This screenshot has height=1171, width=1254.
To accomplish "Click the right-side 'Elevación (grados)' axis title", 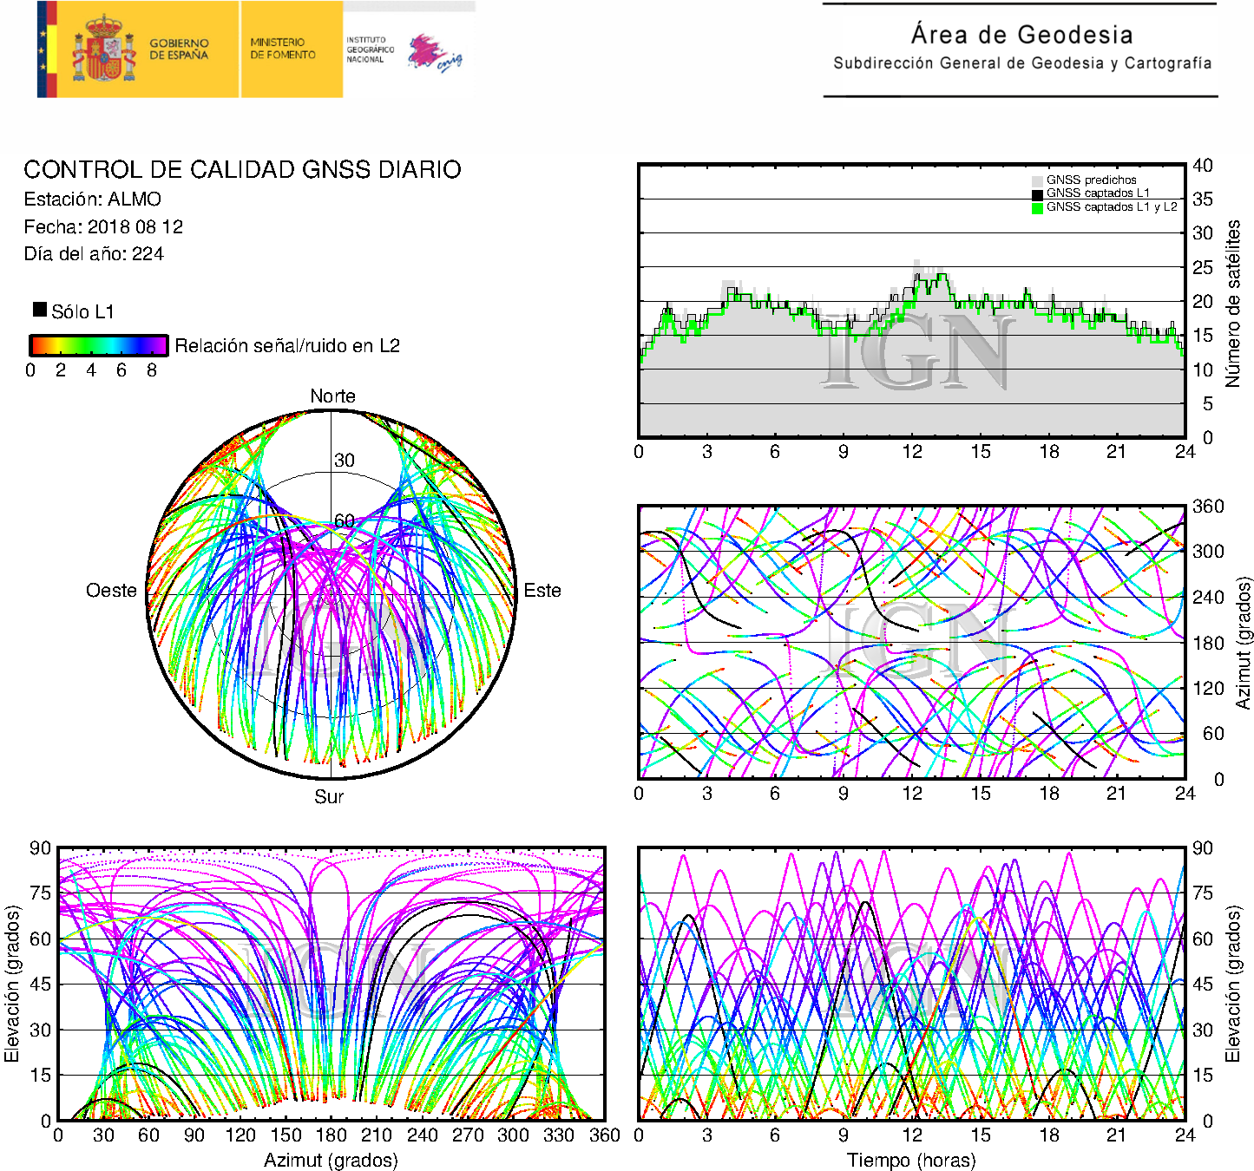I will tap(1233, 984).
